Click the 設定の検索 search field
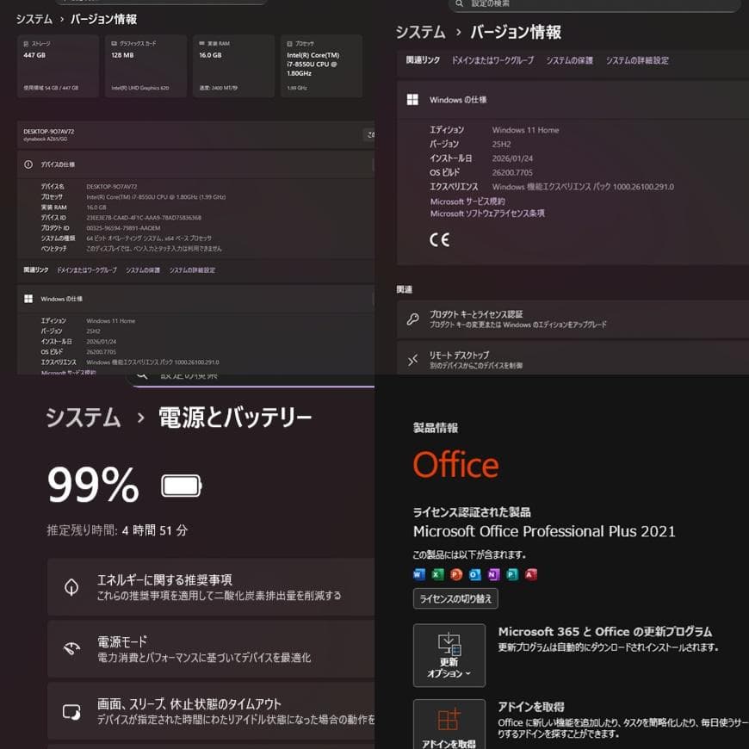Screen dimensions: 749x749 click(594, 5)
